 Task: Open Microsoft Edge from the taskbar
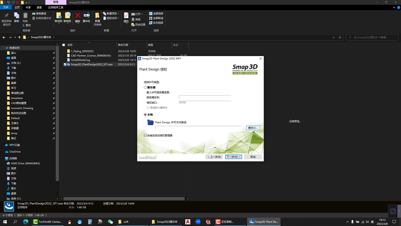pos(26,222)
